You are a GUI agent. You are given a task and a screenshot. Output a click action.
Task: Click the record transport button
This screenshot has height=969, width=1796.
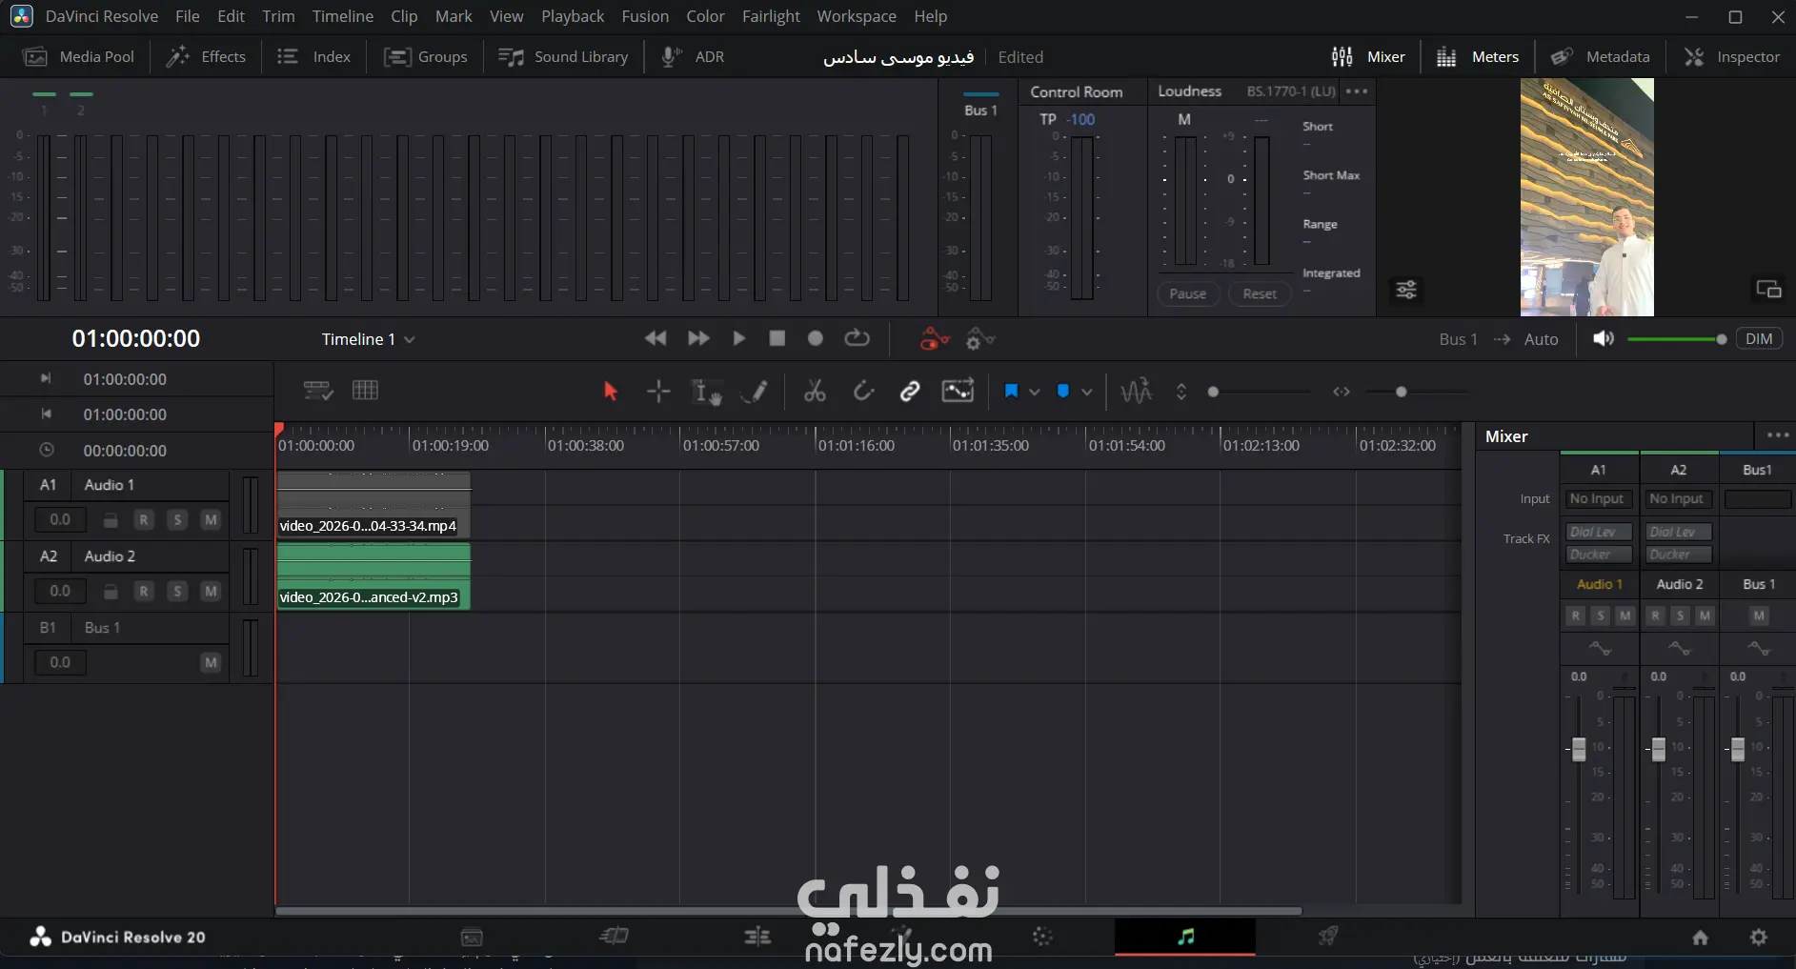pos(816,338)
